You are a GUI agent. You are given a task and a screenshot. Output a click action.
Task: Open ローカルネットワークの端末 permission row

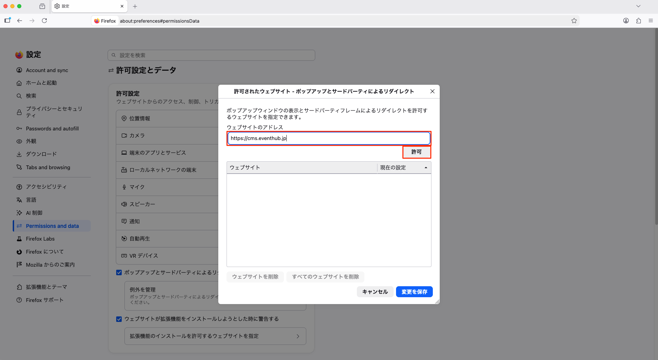pyautogui.click(x=167, y=170)
